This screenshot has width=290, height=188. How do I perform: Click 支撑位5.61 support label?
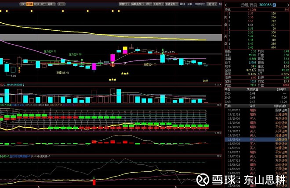pyautogui.click(x=62, y=73)
